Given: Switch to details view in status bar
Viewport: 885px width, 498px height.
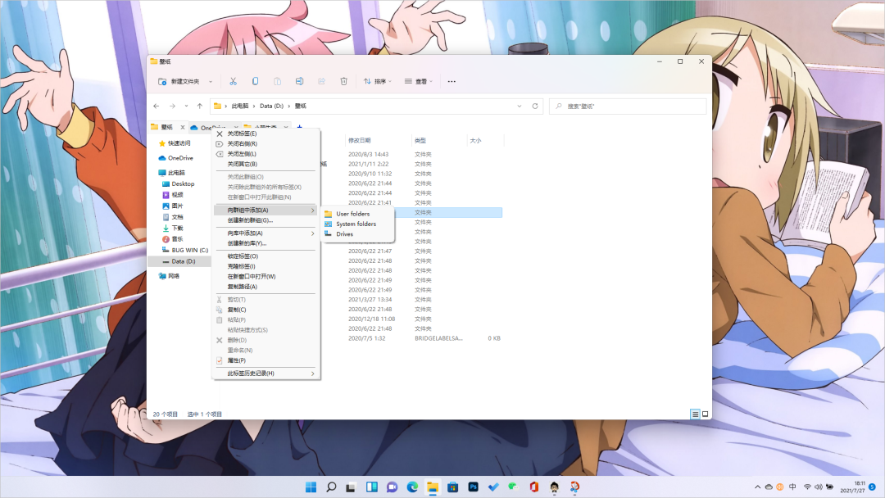Looking at the screenshot, I should click(695, 414).
